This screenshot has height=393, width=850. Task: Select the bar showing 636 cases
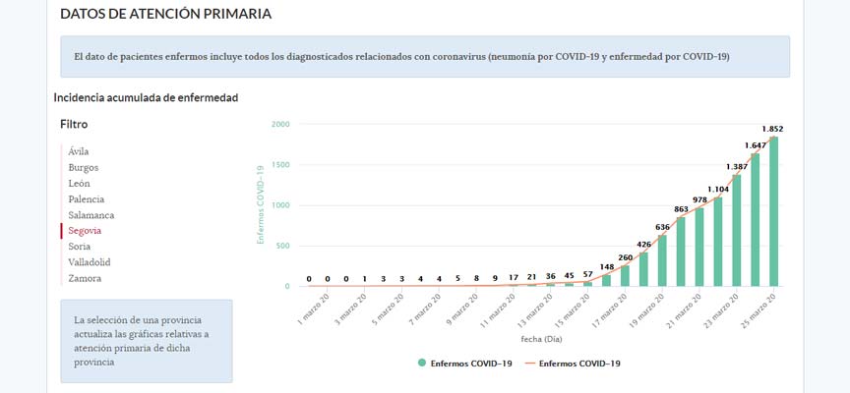point(661,260)
